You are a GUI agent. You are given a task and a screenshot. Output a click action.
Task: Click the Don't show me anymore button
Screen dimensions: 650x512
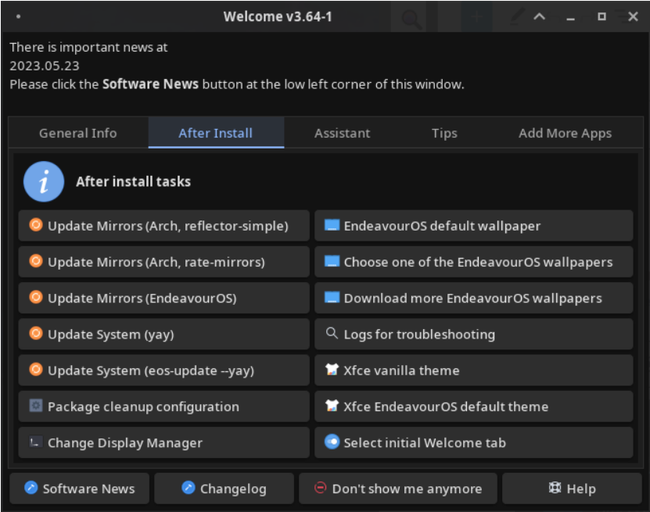[398, 489]
